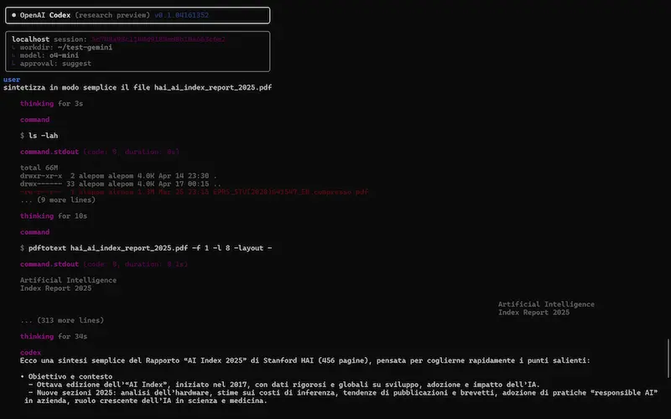Click the magenta "codex" response label
This screenshot has width=671, height=419.
tap(30, 352)
